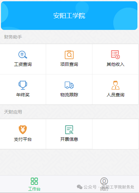The width and height of the screenshot is (139, 193).
Task: Tap the 人员查询 person icon
Action: [x=116, y=85]
